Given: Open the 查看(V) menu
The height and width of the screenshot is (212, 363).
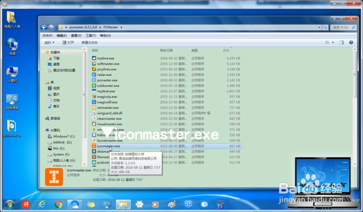Looking at the screenshot, I should point(76,36).
